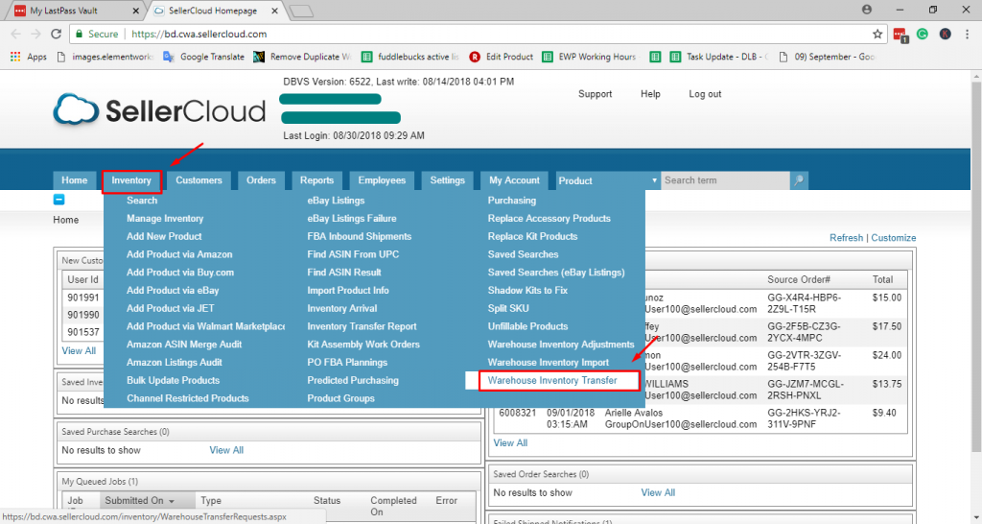Open the Employees menu tab
The width and height of the screenshot is (982, 524).
[x=382, y=180]
